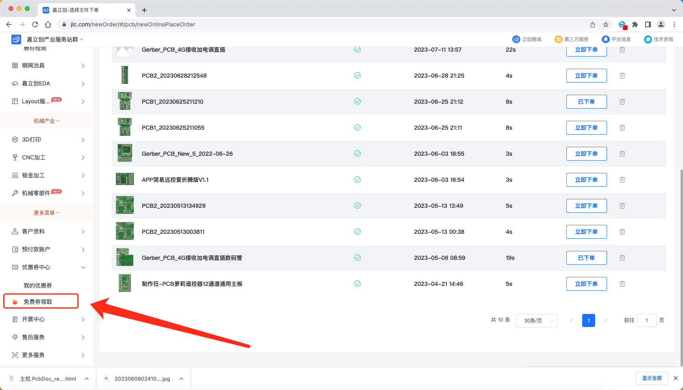Click 立即下单 for PCB1_20230625211055
This screenshot has height=390, width=683.
tap(586, 128)
